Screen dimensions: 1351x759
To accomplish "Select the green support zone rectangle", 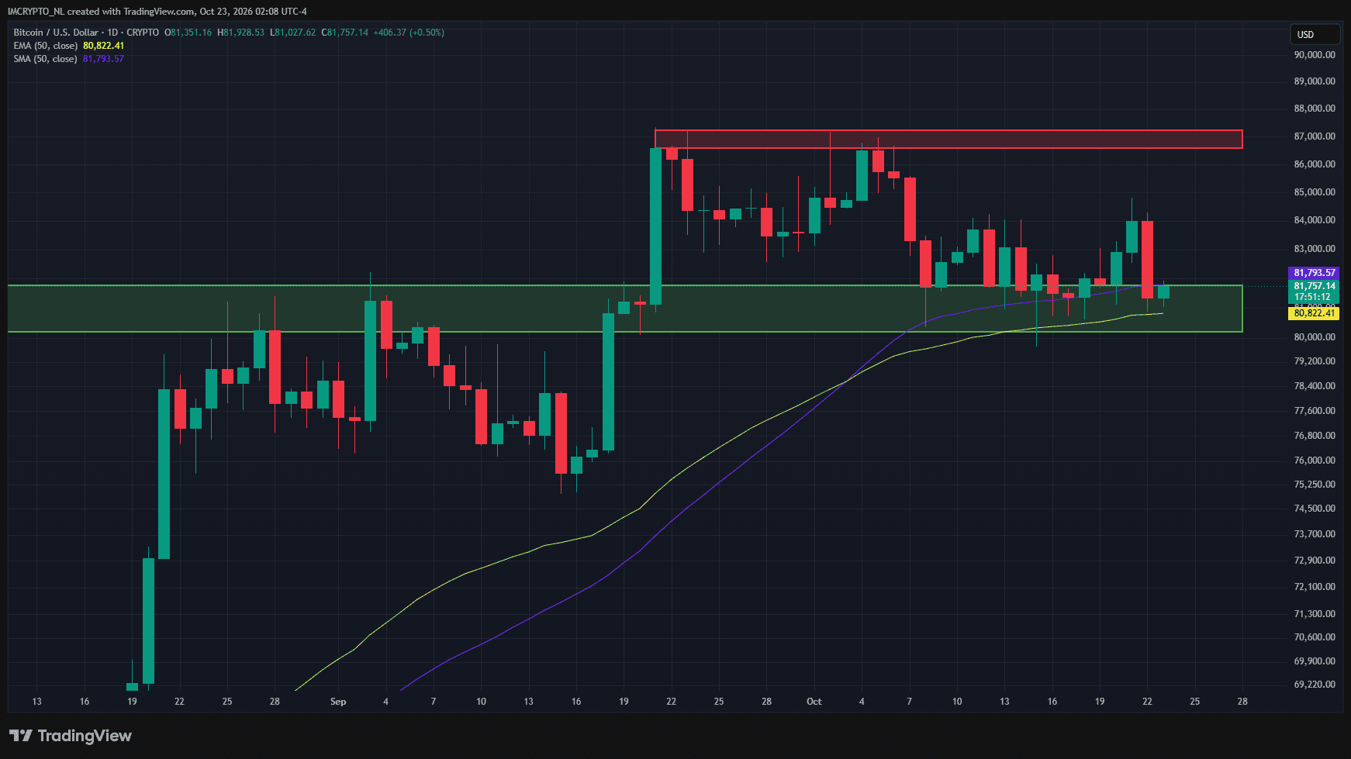I will [x=625, y=309].
